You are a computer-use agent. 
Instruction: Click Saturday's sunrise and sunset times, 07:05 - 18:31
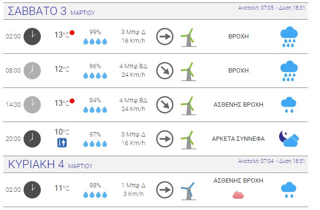pos(271,8)
